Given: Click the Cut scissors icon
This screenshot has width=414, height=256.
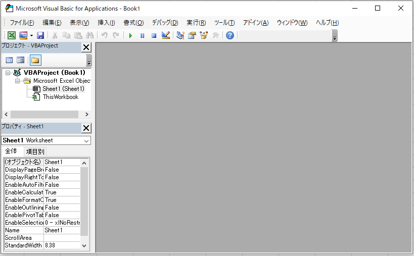Looking at the screenshot, I should 55,35.
